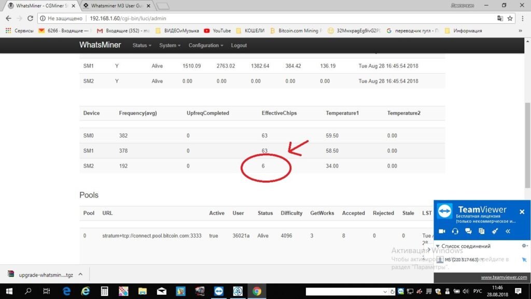Open the Configuration dropdown menu
This screenshot has height=299, width=531.
click(205, 46)
